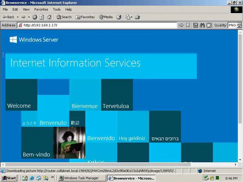Image resolution: width=243 pixels, height=182 pixels.
Task: Click the Hoş geldiniz tile
Action: tap(133, 126)
